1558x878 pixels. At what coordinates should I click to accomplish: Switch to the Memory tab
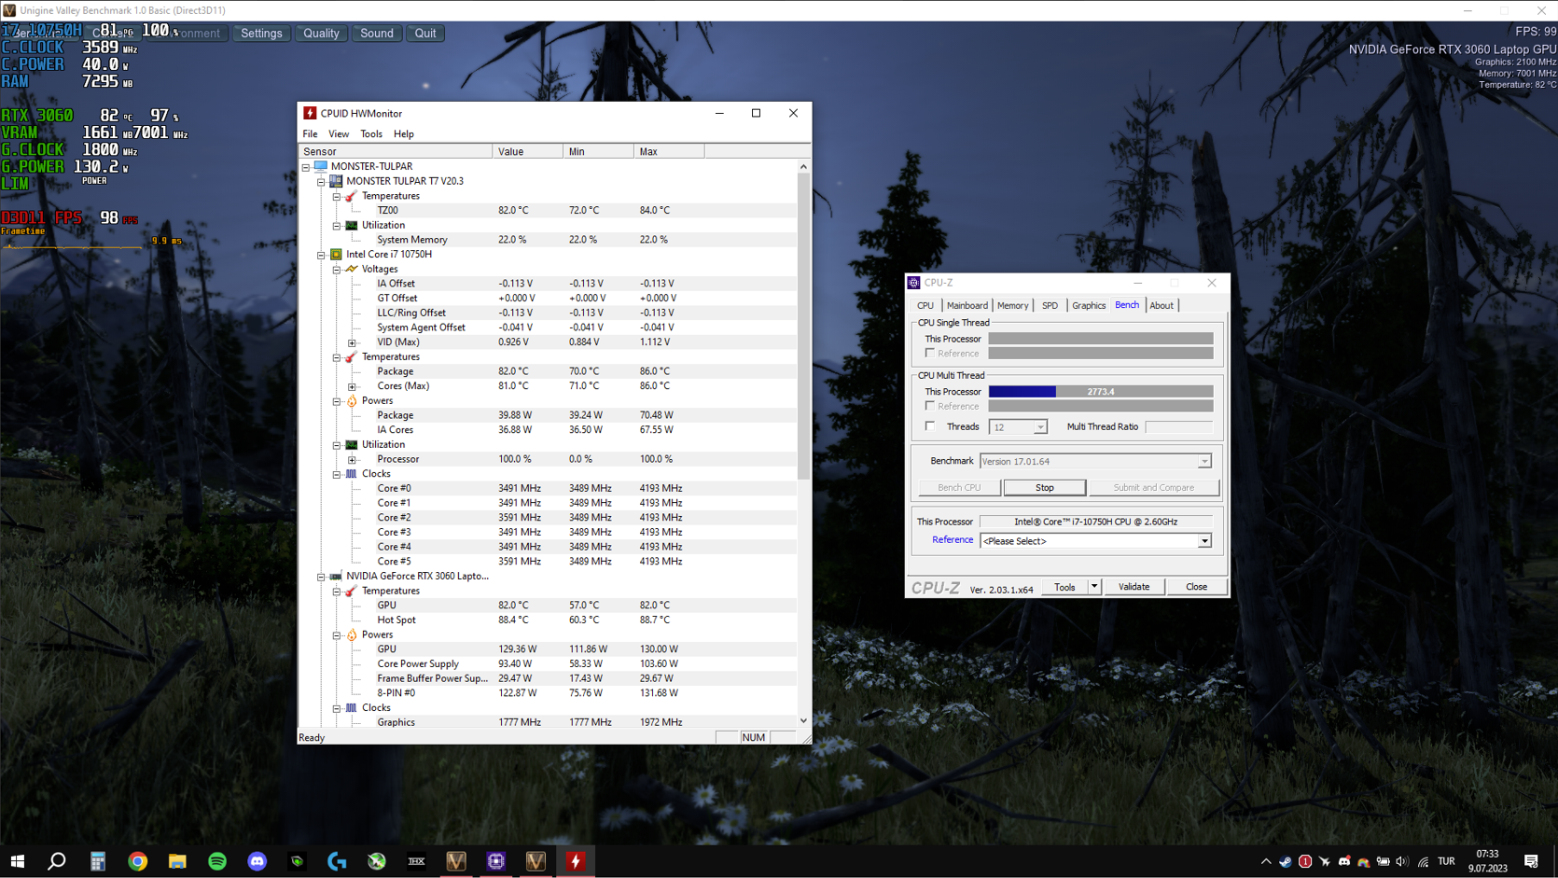[x=1012, y=305]
